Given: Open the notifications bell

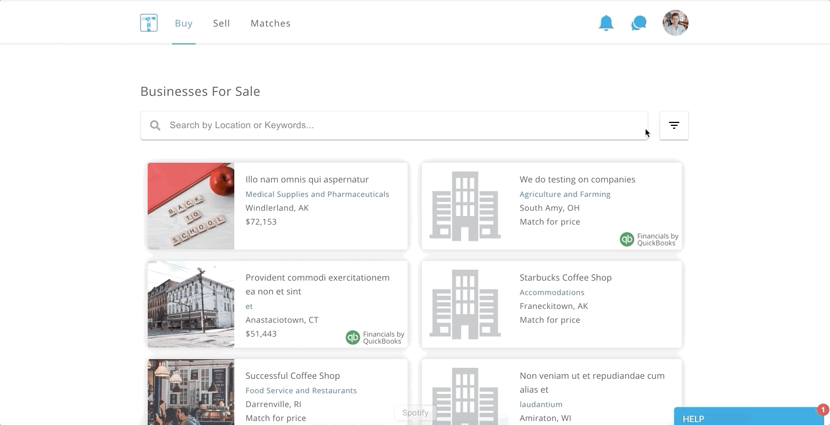Looking at the screenshot, I should click(606, 23).
